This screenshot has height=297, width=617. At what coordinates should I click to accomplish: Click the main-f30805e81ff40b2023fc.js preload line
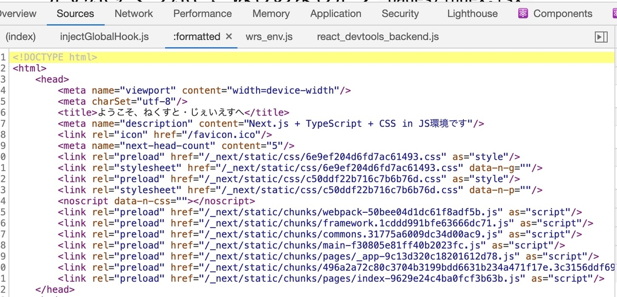312,245
